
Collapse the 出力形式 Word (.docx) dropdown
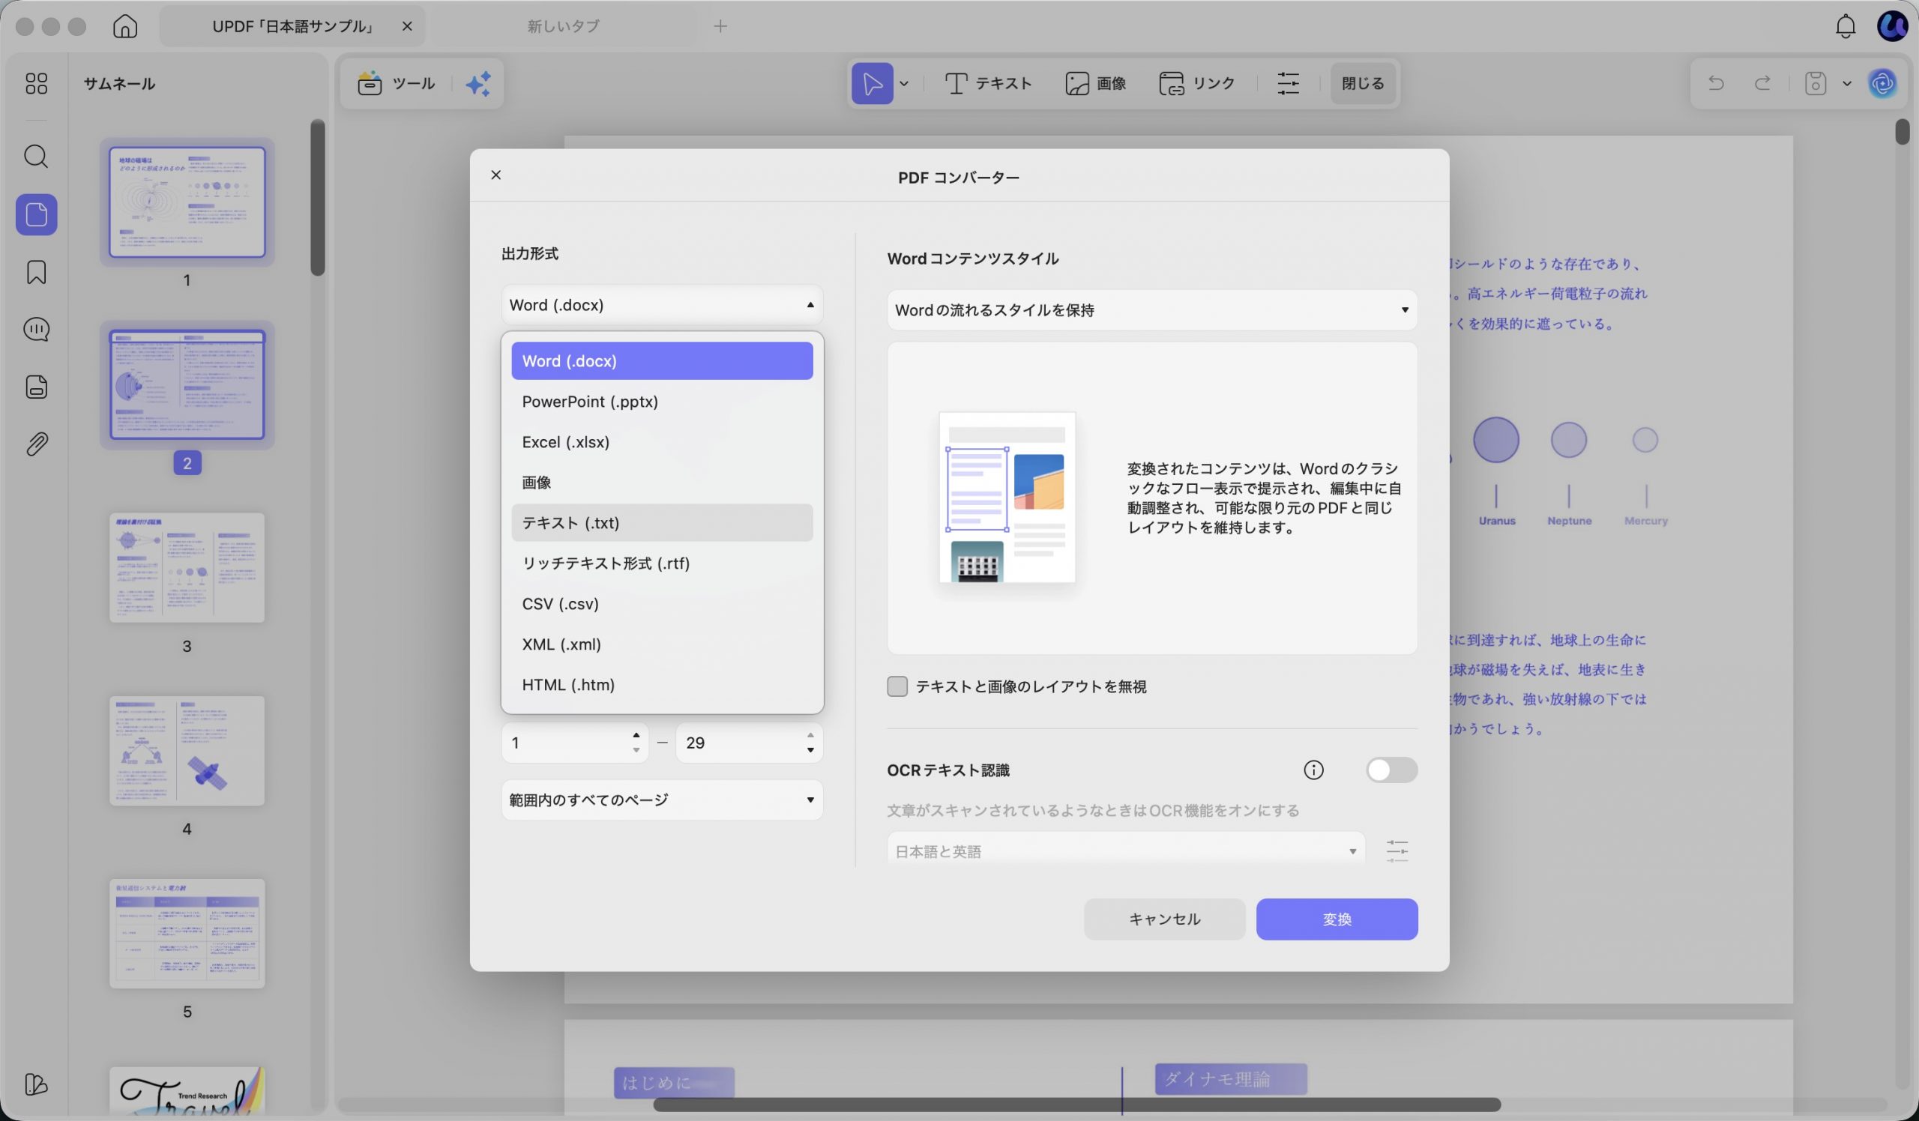click(662, 305)
